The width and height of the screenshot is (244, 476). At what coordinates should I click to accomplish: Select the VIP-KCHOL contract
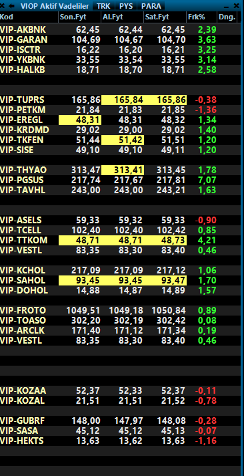[x=121, y=270]
